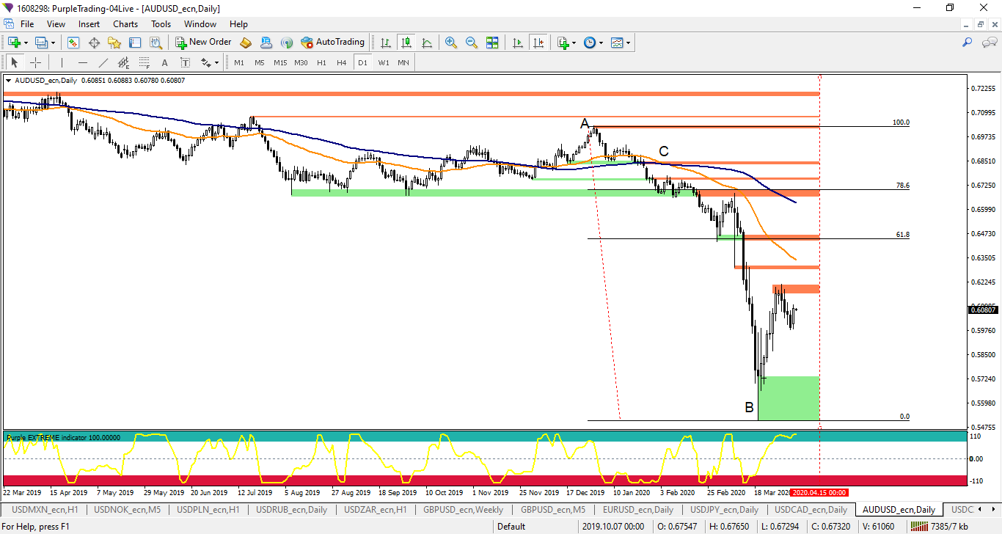Toggle chart auto scroll
The height and width of the screenshot is (534, 1002).
point(518,43)
